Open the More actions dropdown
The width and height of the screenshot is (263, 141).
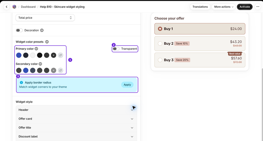coord(224,7)
